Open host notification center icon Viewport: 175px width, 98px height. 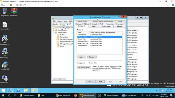click(x=171, y=96)
